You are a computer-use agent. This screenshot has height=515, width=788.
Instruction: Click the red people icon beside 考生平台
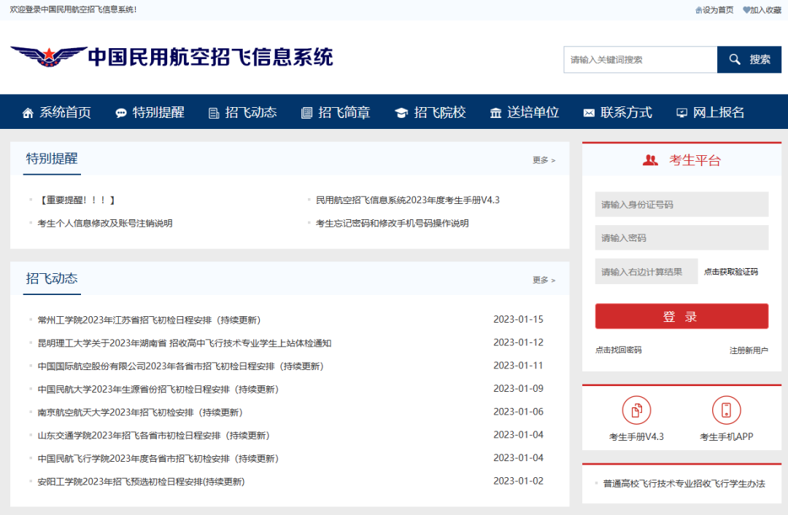pos(650,160)
